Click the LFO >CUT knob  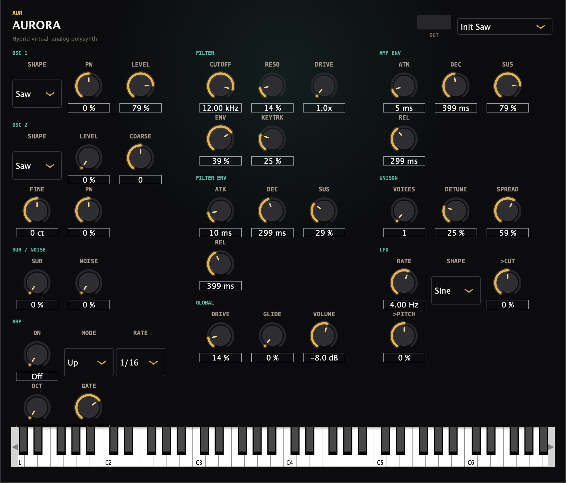coord(508,282)
